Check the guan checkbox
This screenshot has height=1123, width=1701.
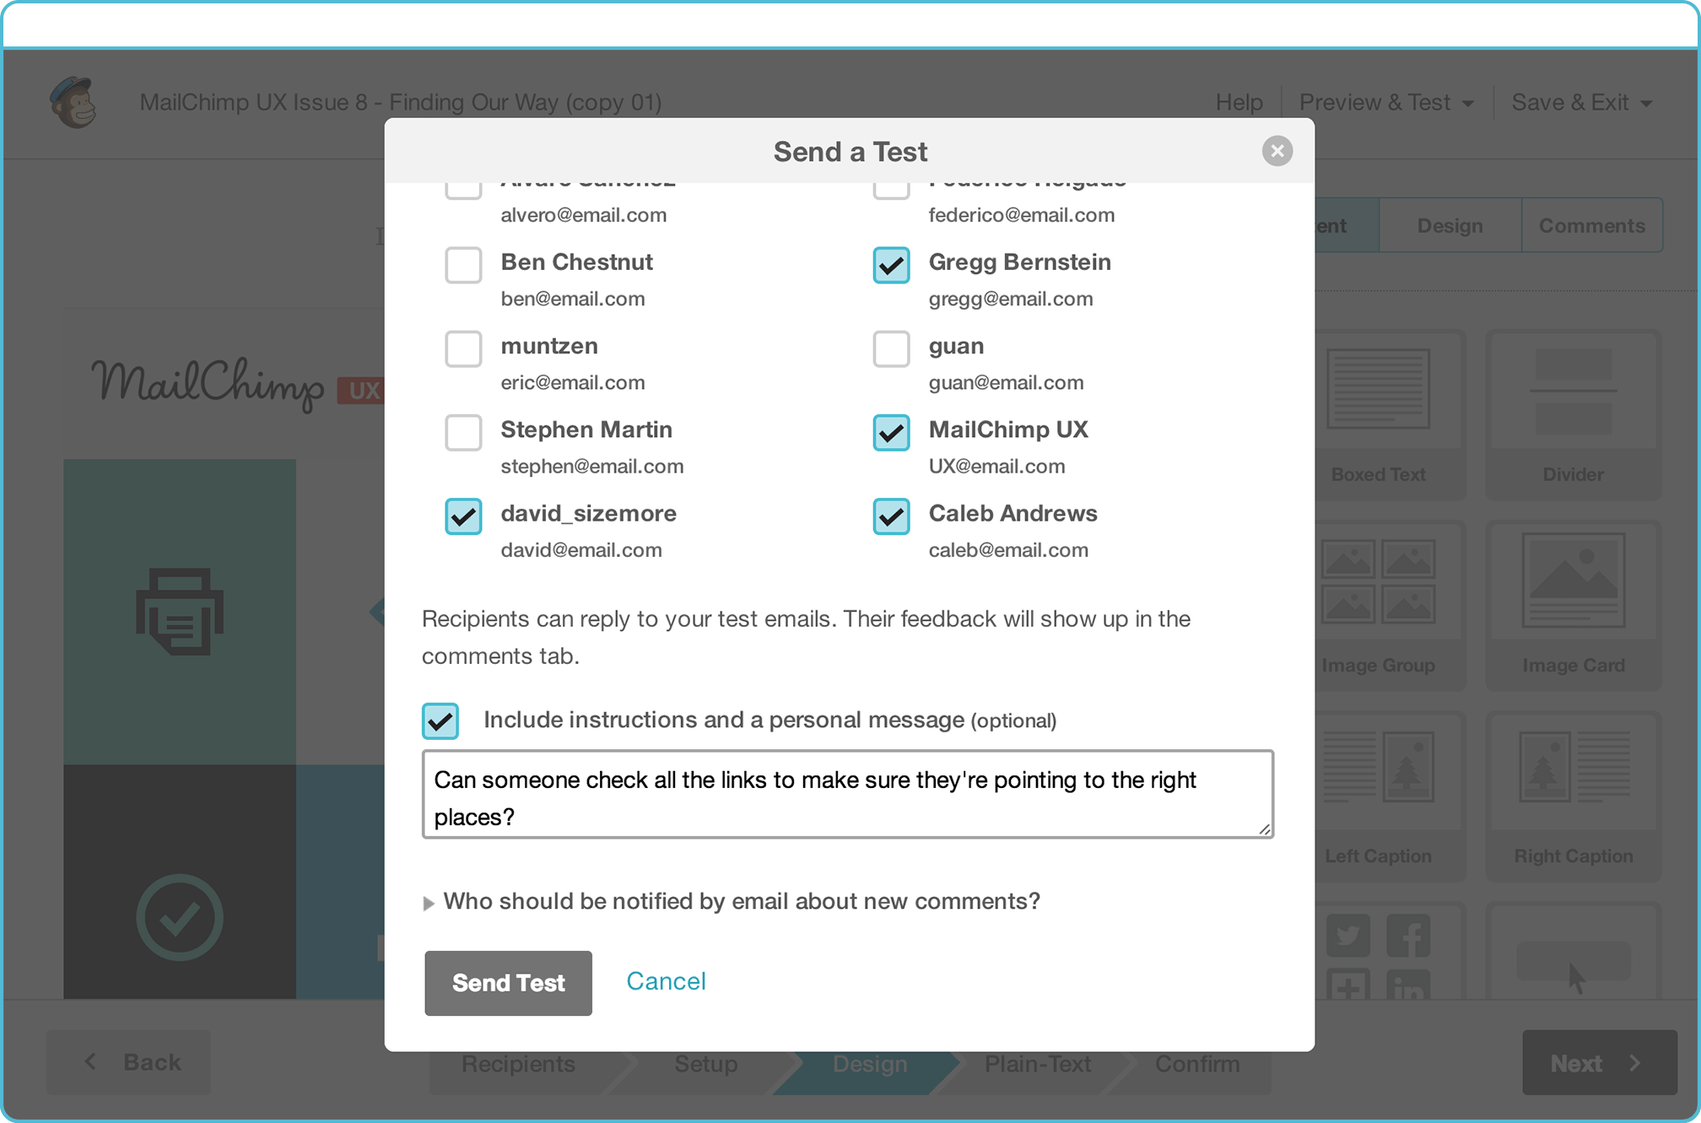point(891,348)
